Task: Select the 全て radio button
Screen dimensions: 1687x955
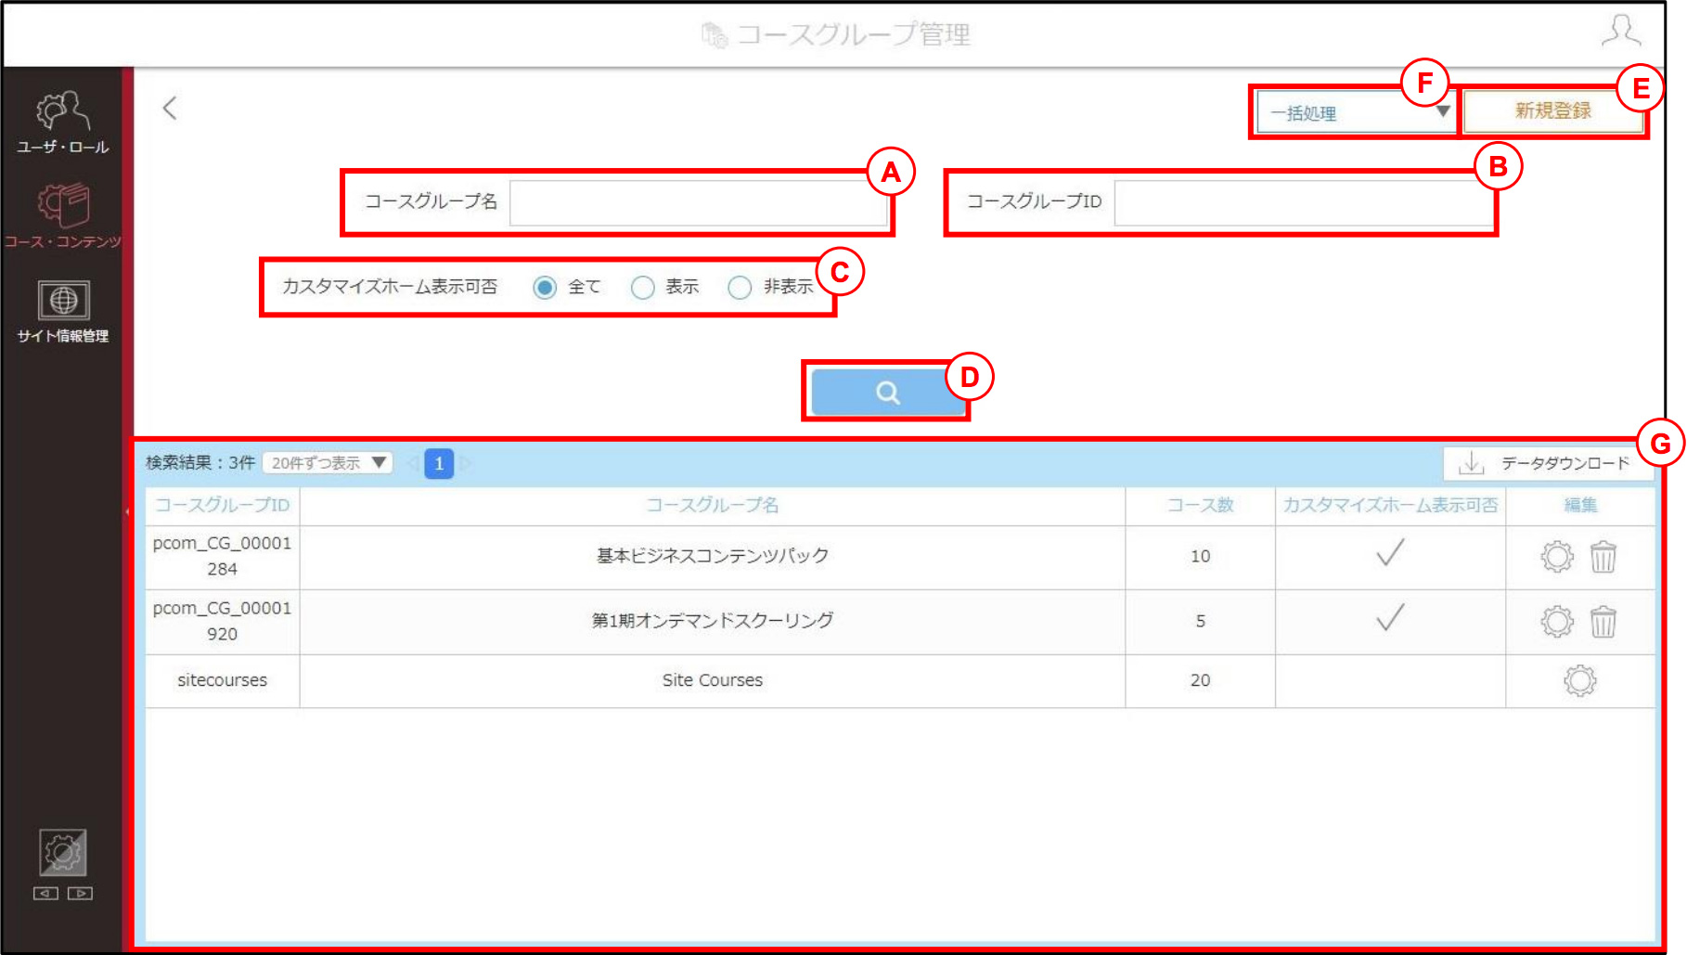Action: tap(545, 288)
